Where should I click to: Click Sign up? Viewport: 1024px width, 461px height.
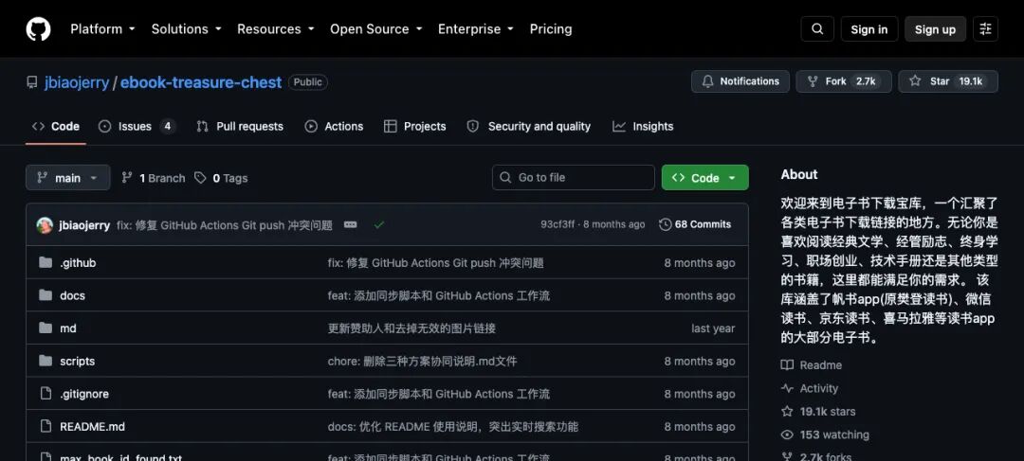click(x=935, y=29)
